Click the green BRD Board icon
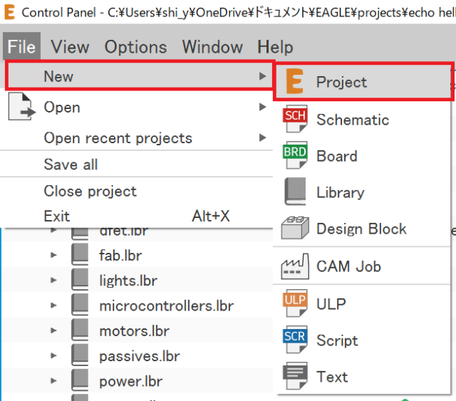 pyautogui.click(x=294, y=155)
